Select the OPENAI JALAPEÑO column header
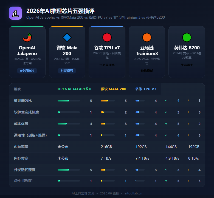214x198 pixels. pos(75,89)
